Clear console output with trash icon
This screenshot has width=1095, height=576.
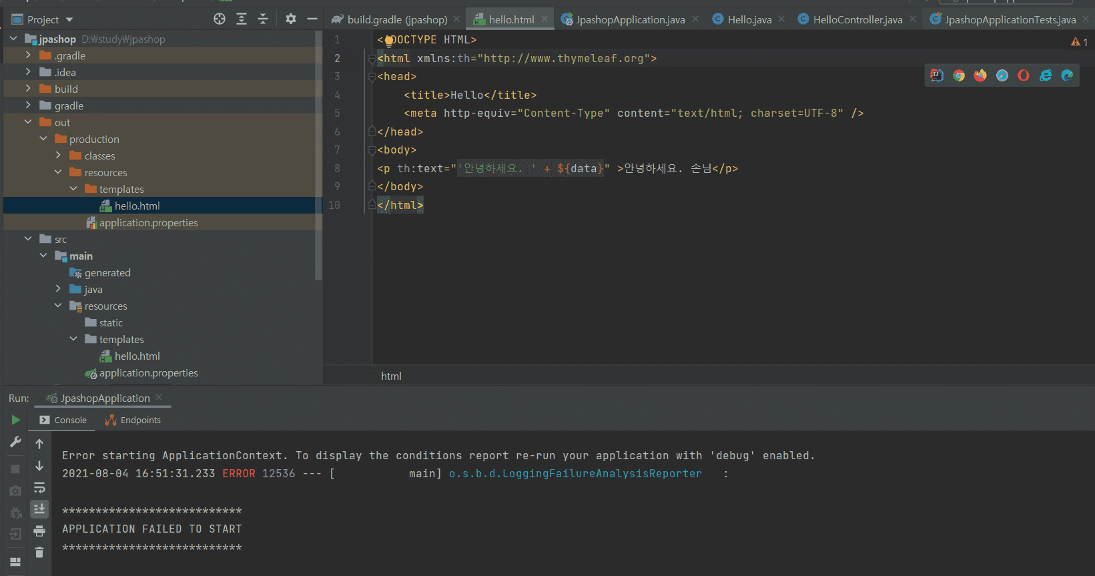[39, 552]
